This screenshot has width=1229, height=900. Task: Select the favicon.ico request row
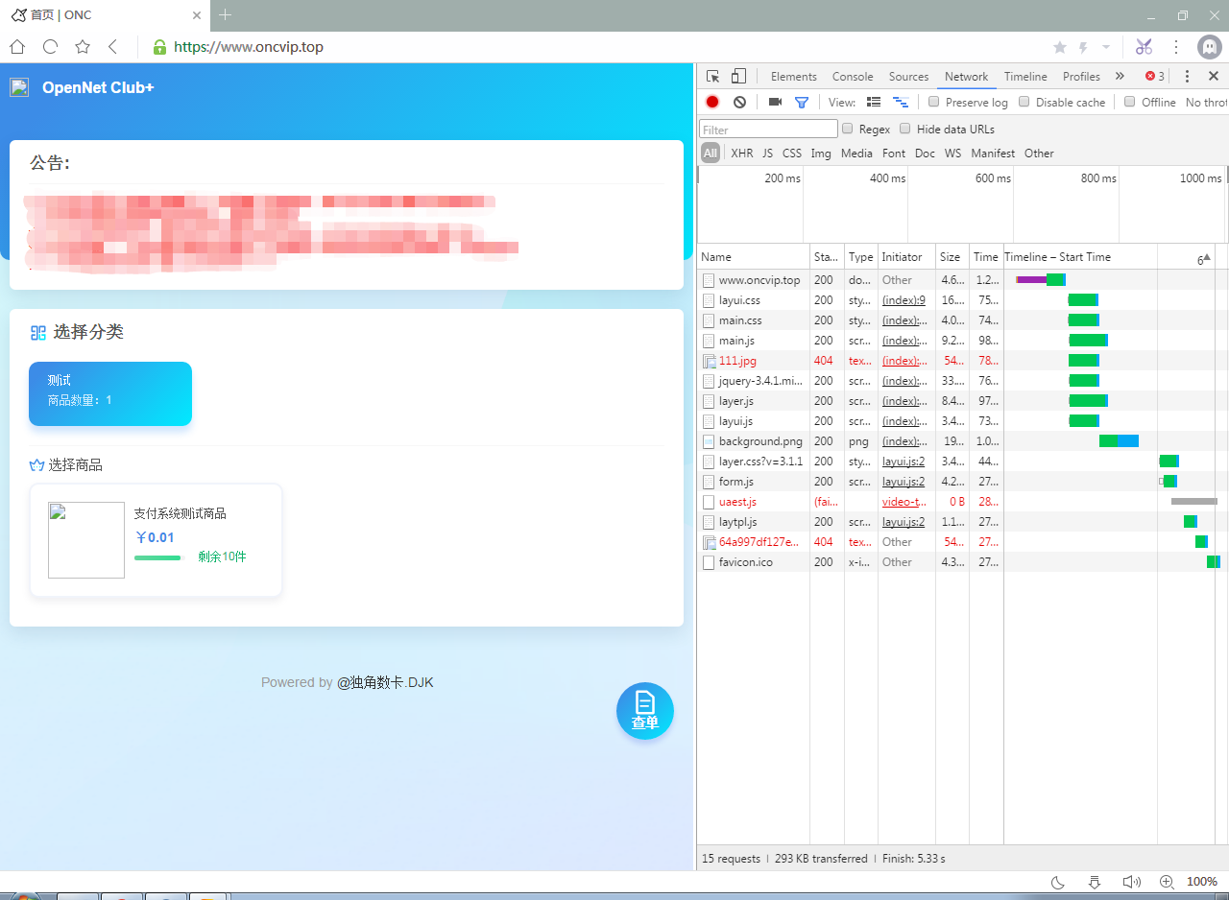963,562
